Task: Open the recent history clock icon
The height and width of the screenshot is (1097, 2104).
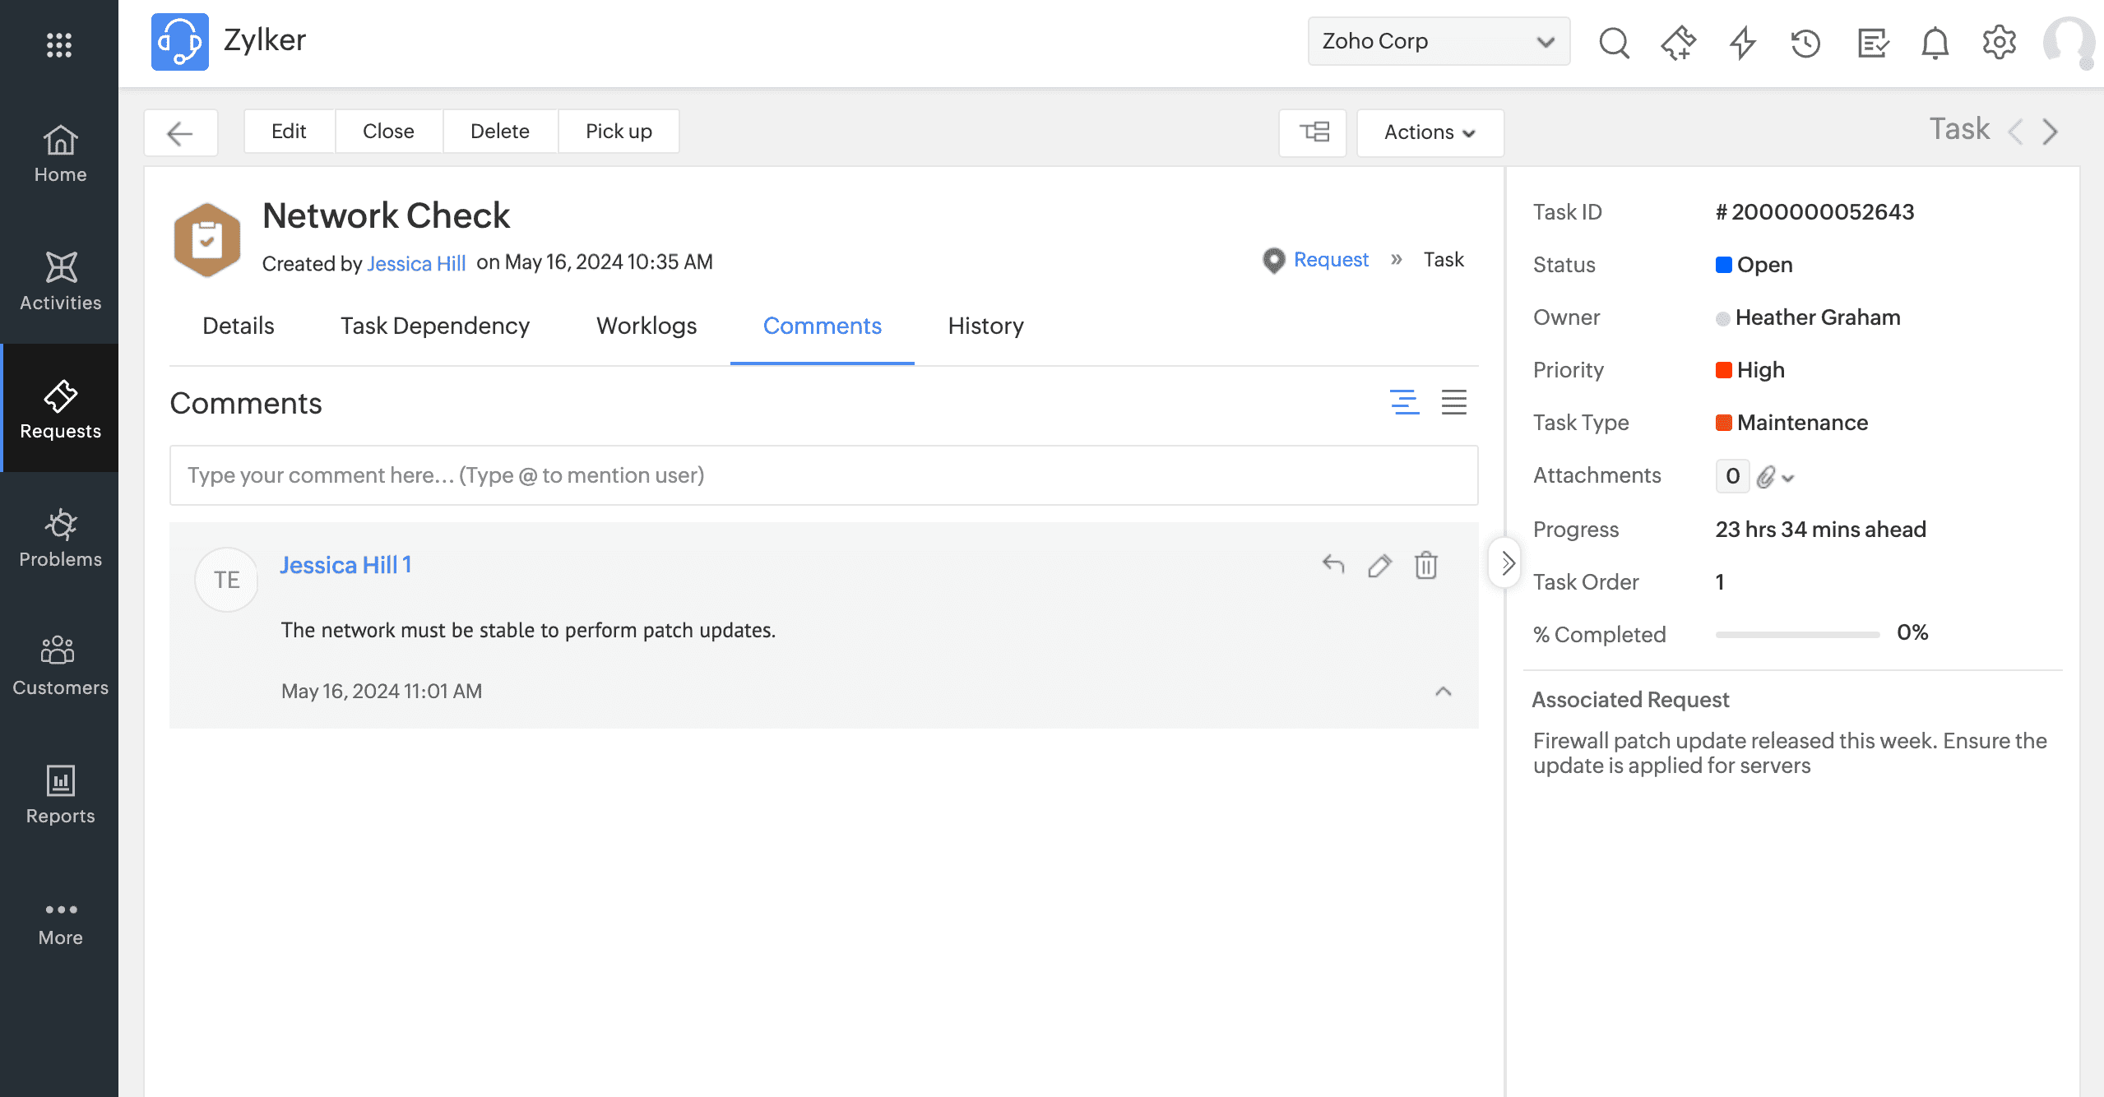Action: pos(1805,43)
